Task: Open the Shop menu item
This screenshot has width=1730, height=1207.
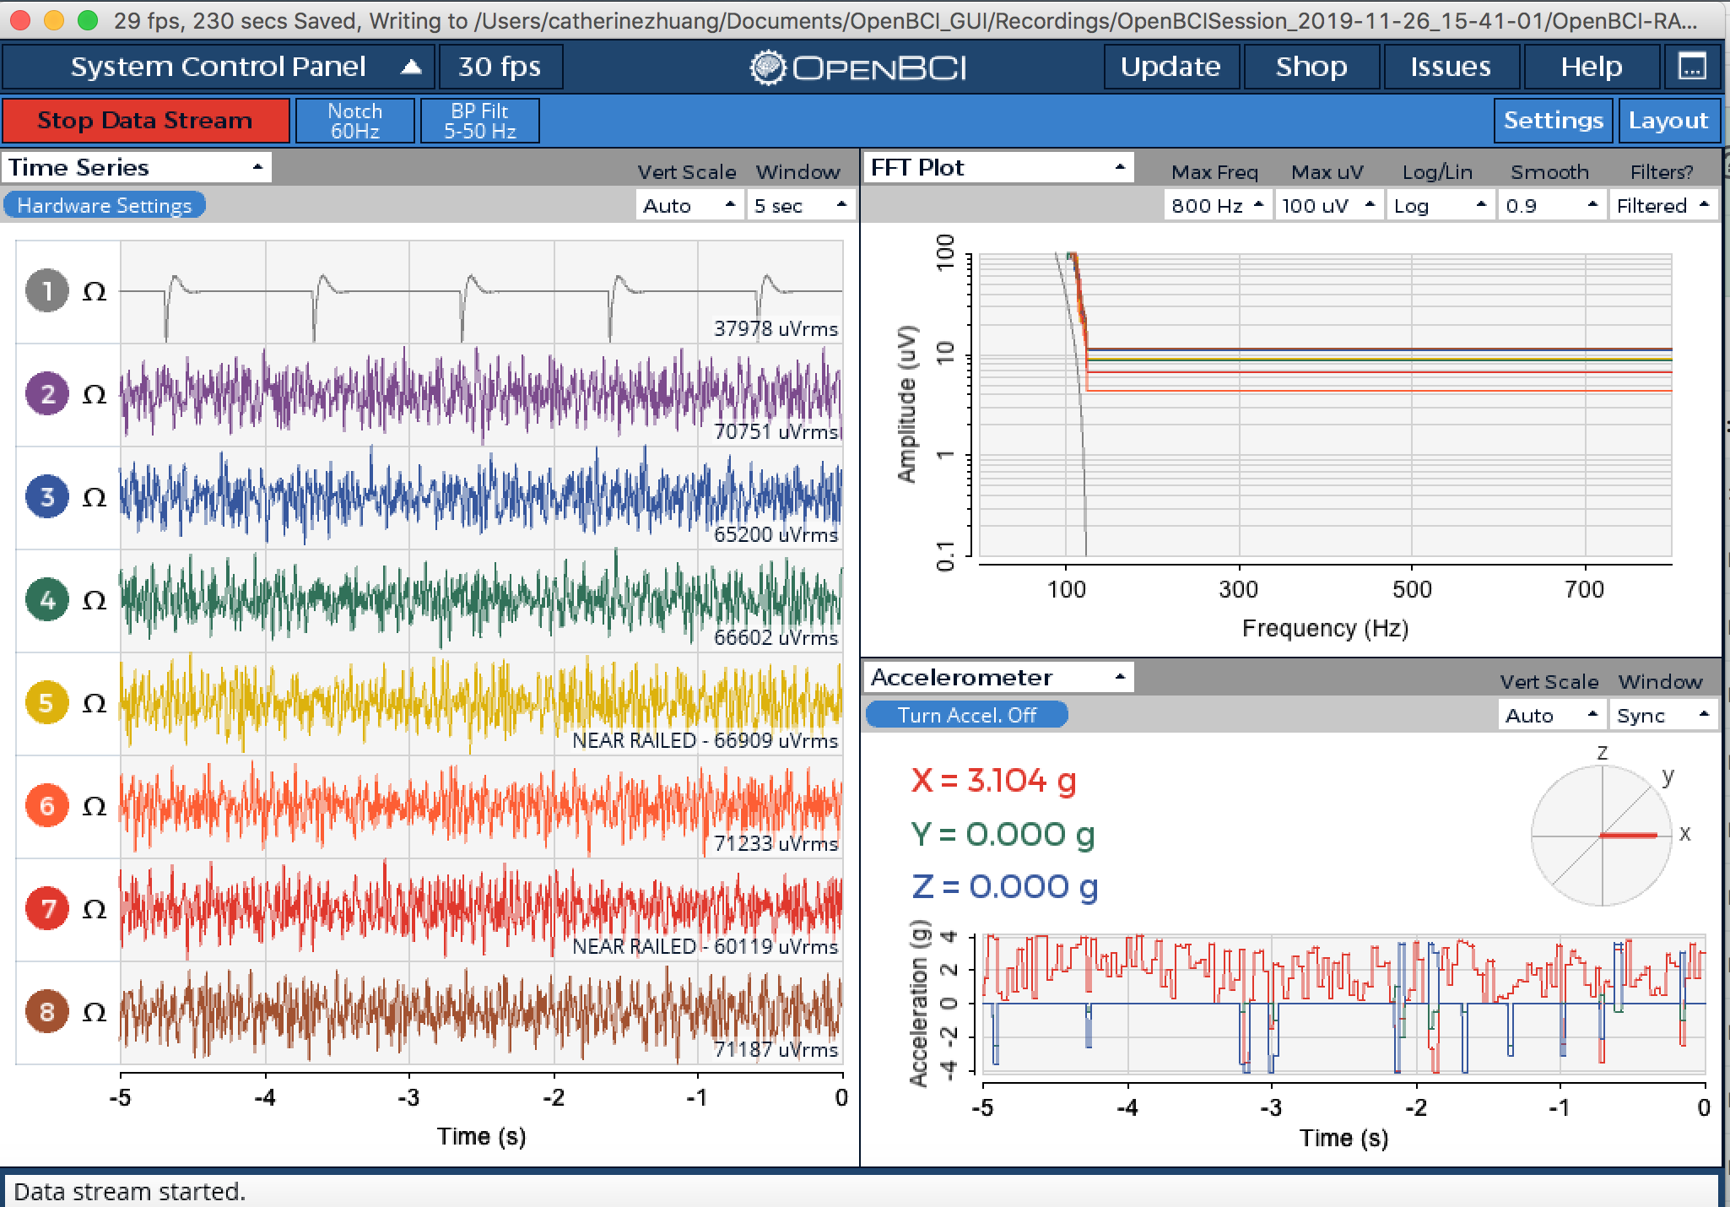Action: pyautogui.click(x=1311, y=67)
